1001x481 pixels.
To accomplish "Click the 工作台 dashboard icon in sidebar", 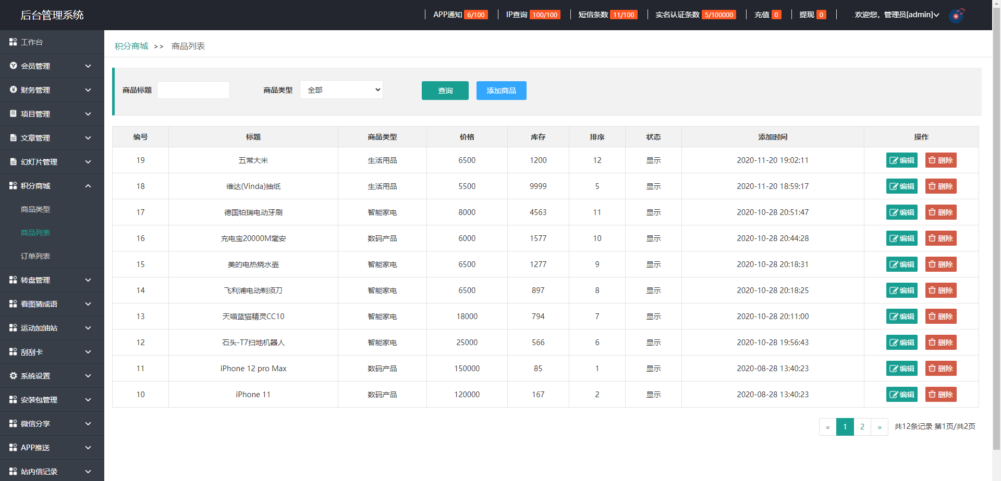I will (13, 42).
